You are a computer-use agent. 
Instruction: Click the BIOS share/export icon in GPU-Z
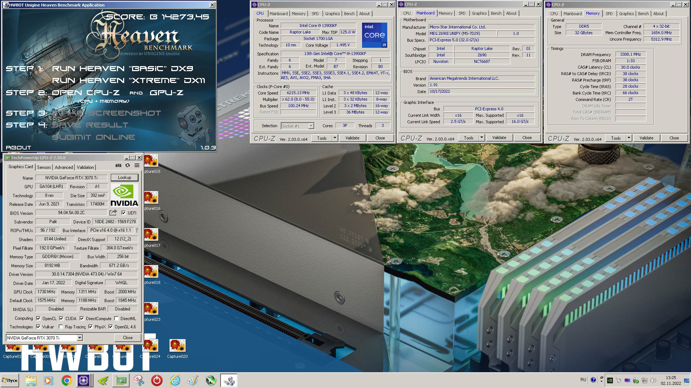(x=113, y=213)
